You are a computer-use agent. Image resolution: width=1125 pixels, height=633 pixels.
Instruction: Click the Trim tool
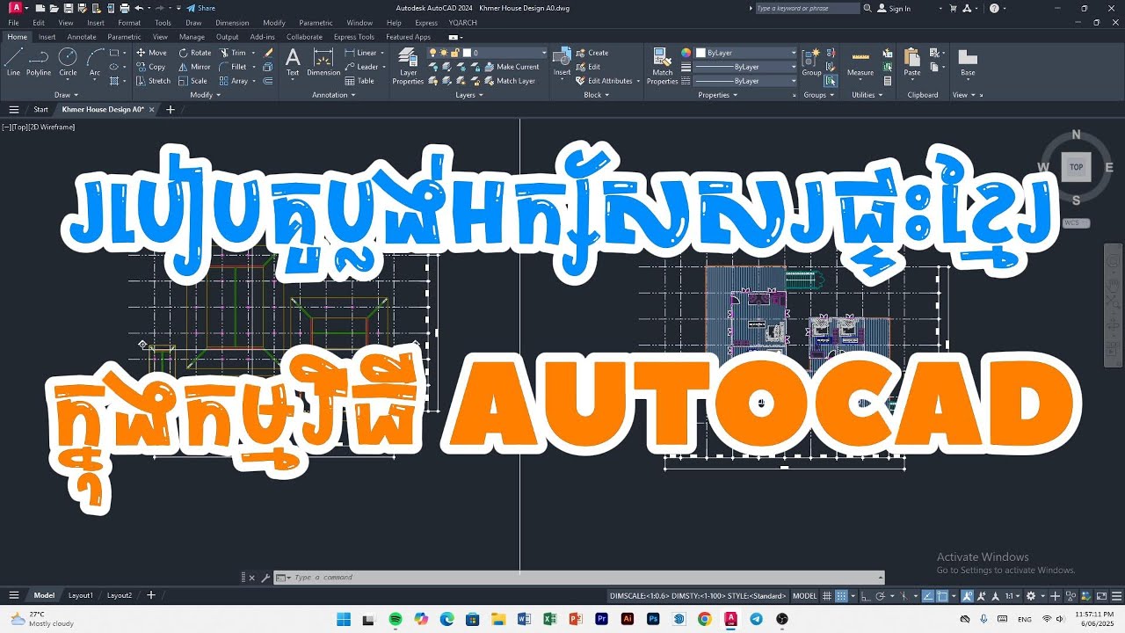(233, 53)
